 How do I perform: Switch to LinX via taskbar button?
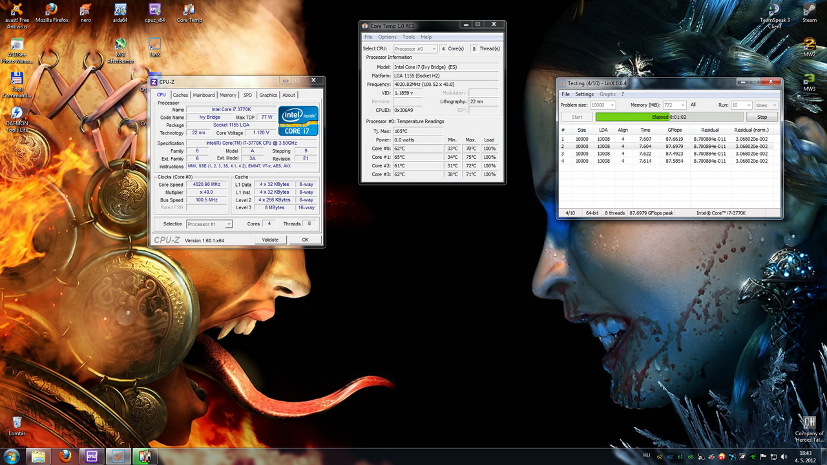118,456
